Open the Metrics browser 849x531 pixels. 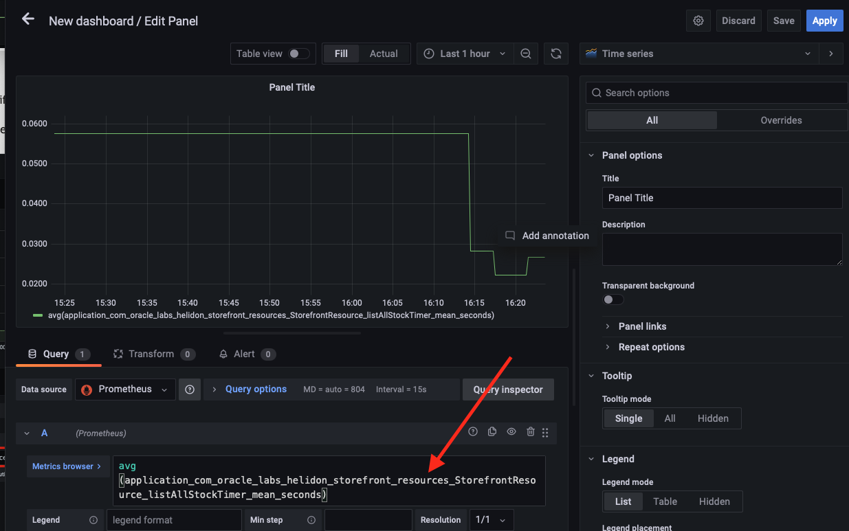(67, 466)
